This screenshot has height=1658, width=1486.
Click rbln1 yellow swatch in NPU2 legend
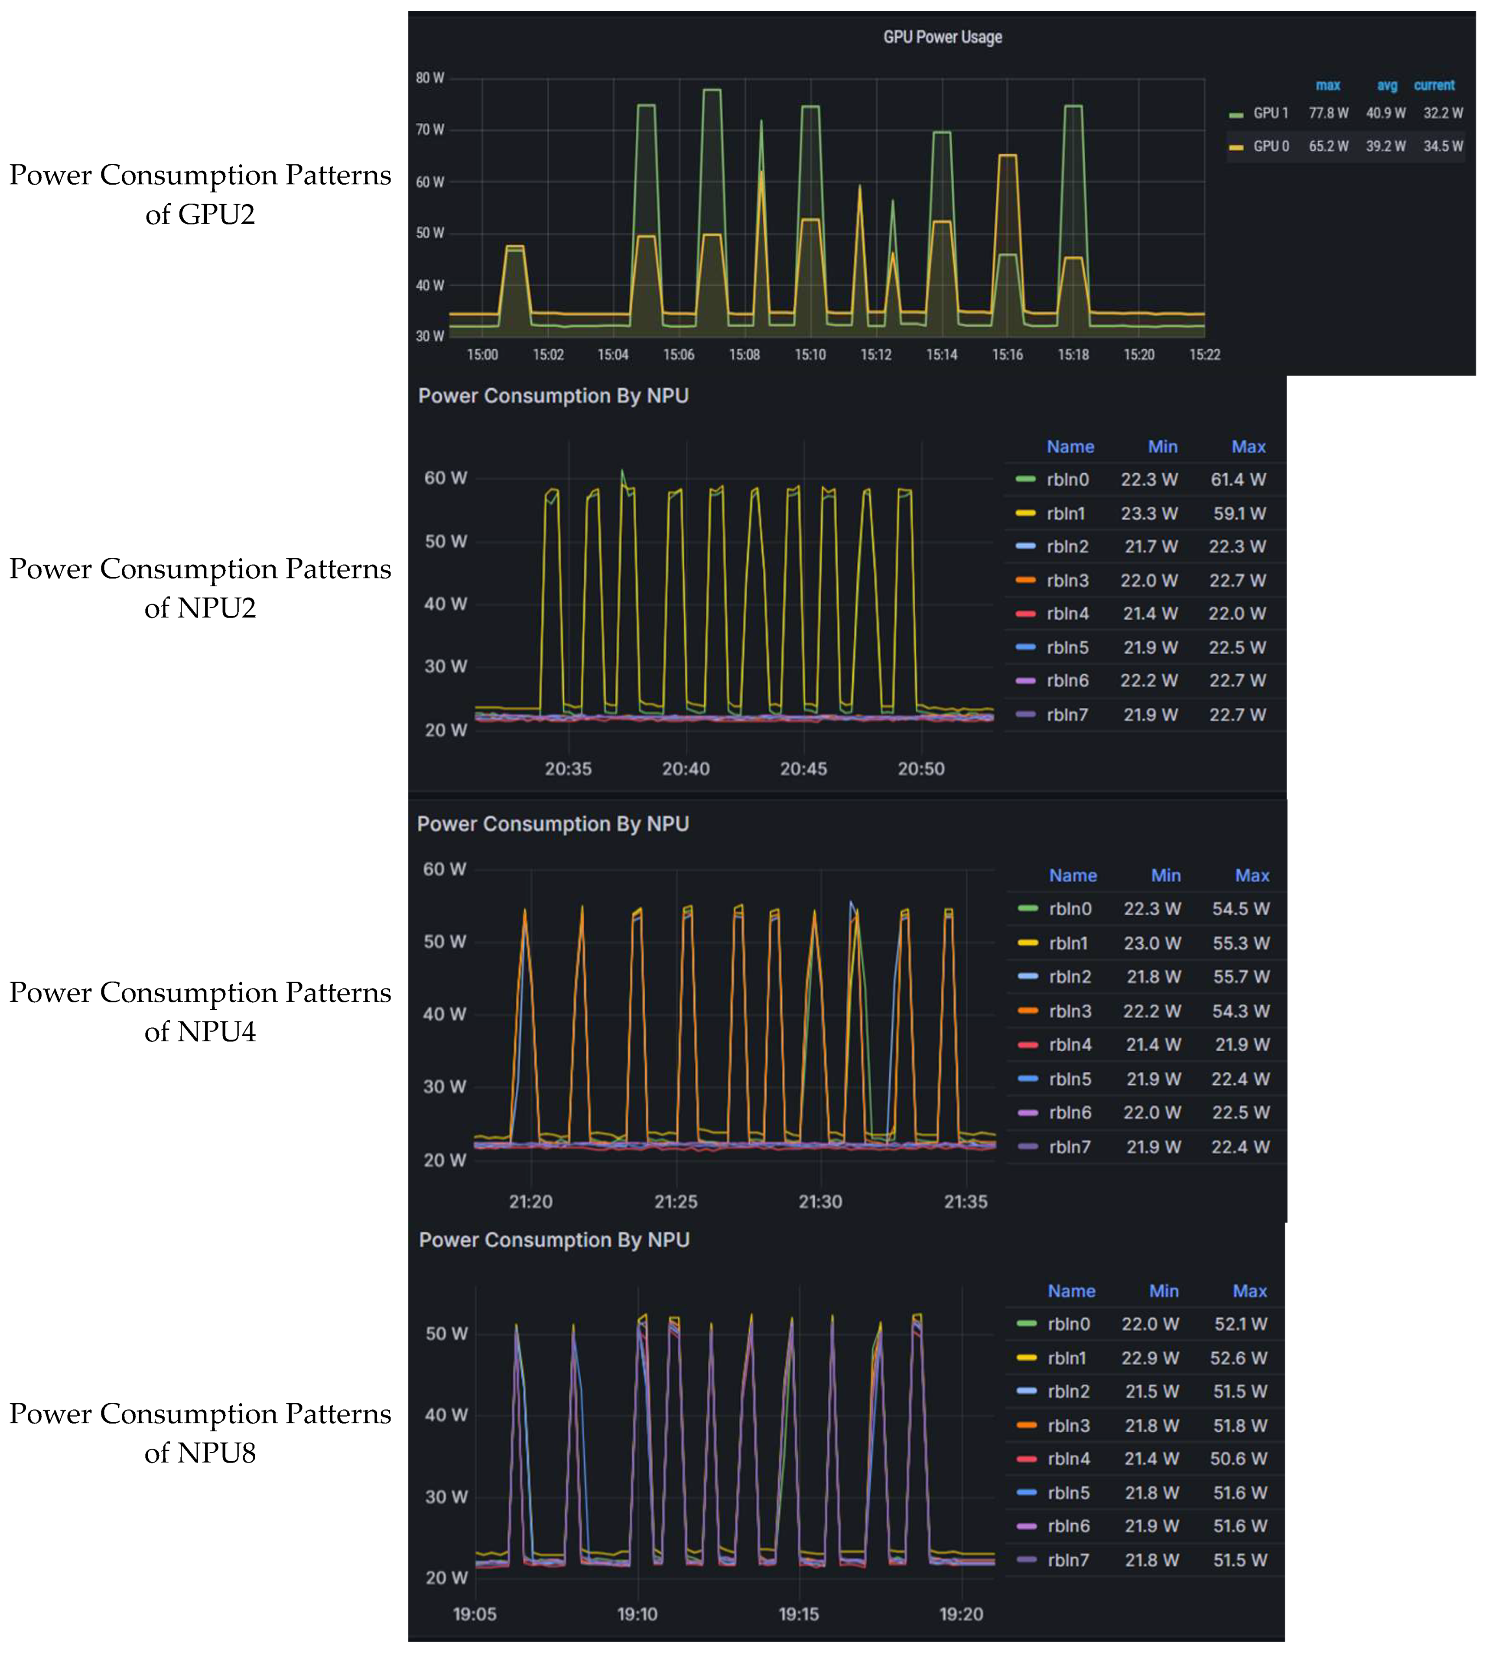pos(1025,514)
